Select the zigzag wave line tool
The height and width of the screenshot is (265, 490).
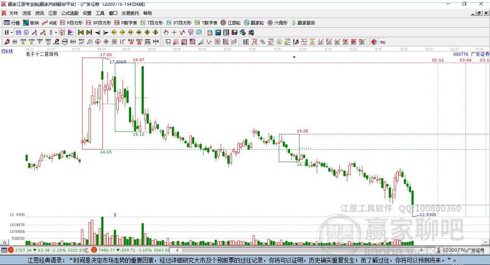pos(209,42)
